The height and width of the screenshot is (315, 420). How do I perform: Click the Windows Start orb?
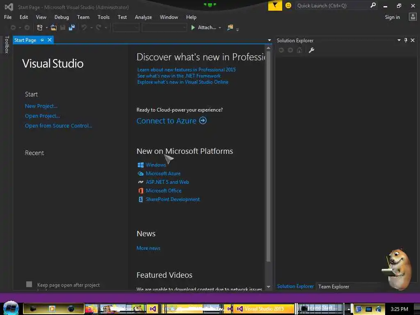coord(11,308)
